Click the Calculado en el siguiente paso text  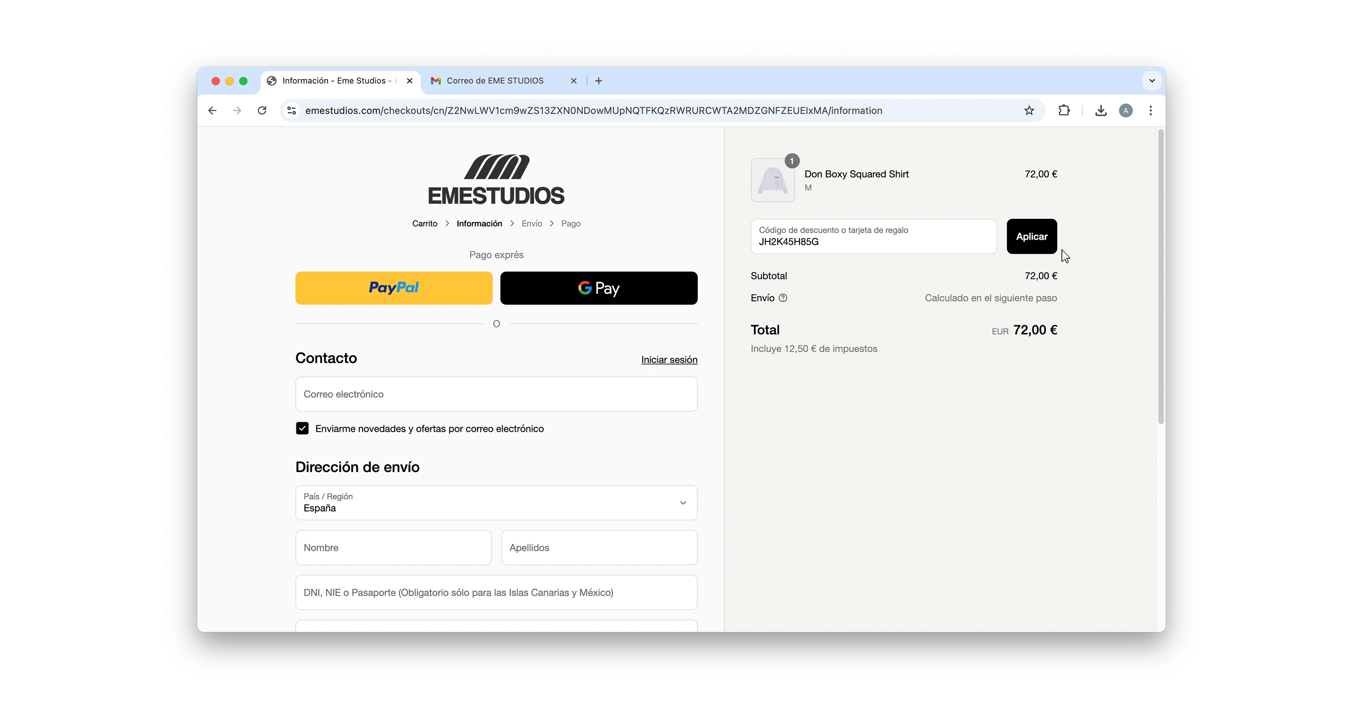pos(991,298)
